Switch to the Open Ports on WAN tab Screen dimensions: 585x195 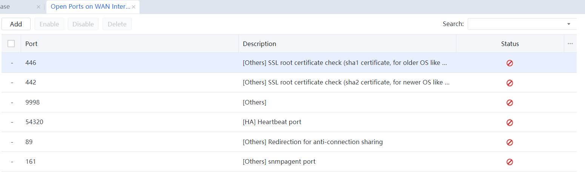click(x=90, y=7)
